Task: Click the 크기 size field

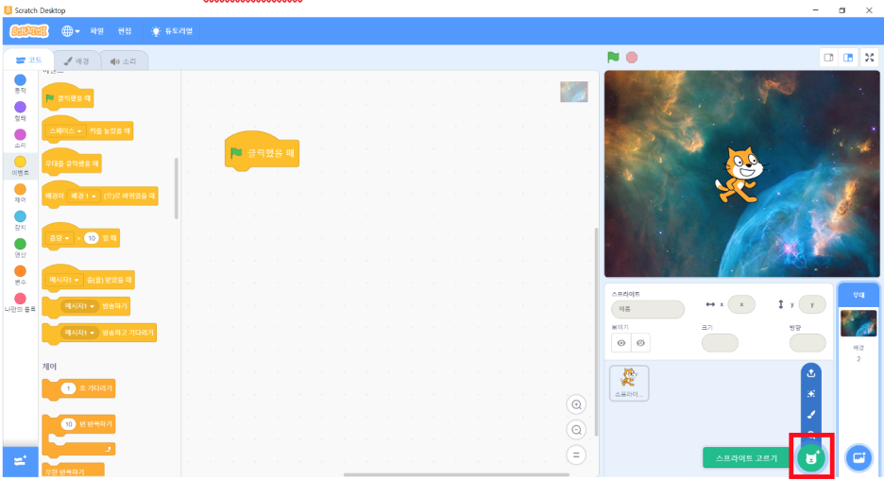Action: (x=720, y=343)
